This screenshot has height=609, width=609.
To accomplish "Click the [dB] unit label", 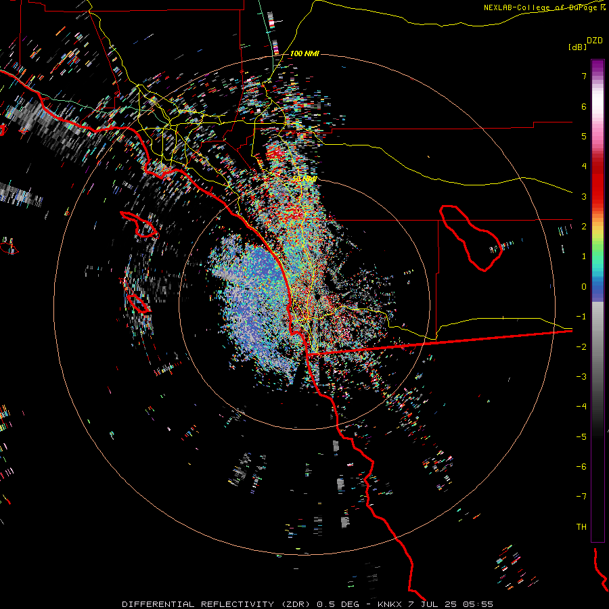I will 577,47.
